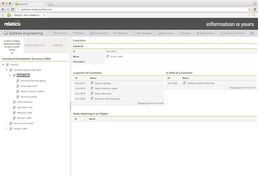Click the icon in Func-0019 row
The width and height of the screenshot is (258, 176).
click(x=92, y=93)
